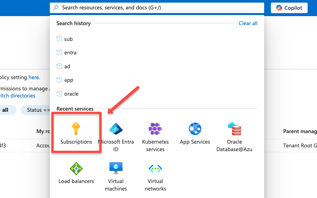
Task: Follow the 'here' policy setting link
Action: (x=34, y=77)
